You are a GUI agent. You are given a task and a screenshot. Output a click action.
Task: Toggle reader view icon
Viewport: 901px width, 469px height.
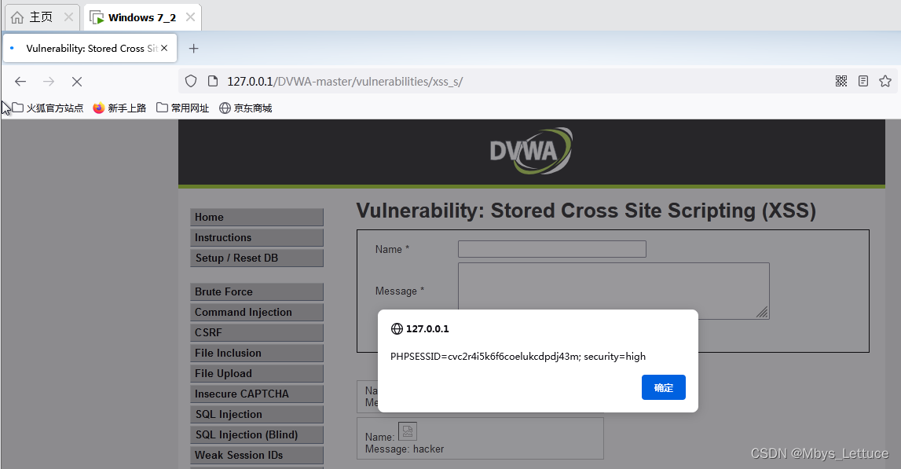pyautogui.click(x=863, y=81)
